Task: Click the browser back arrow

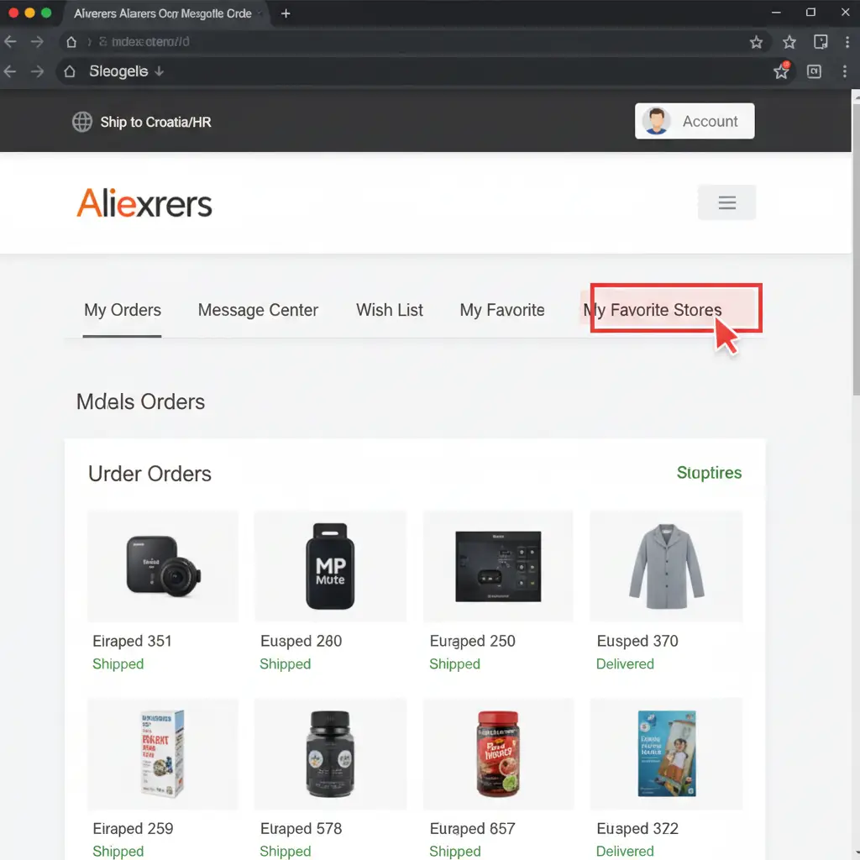Action: coord(12,42)
